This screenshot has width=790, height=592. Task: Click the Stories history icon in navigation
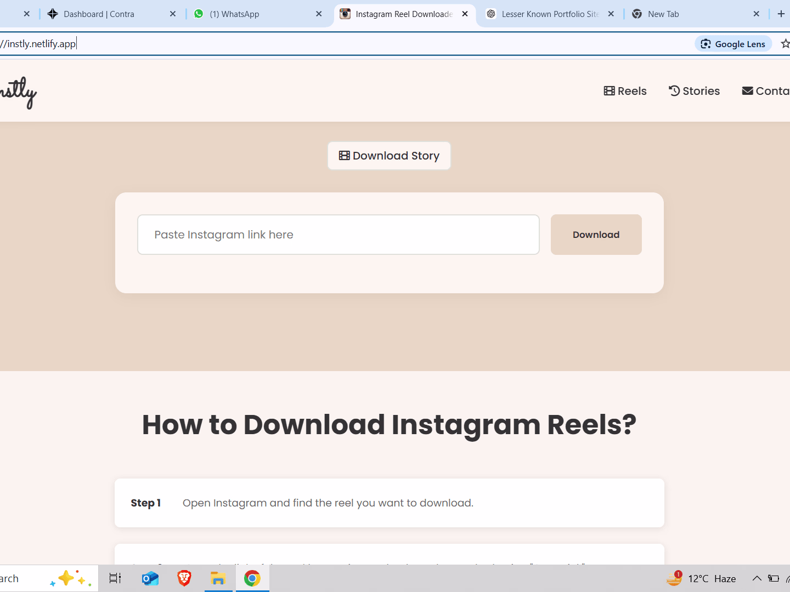(674, 90)
